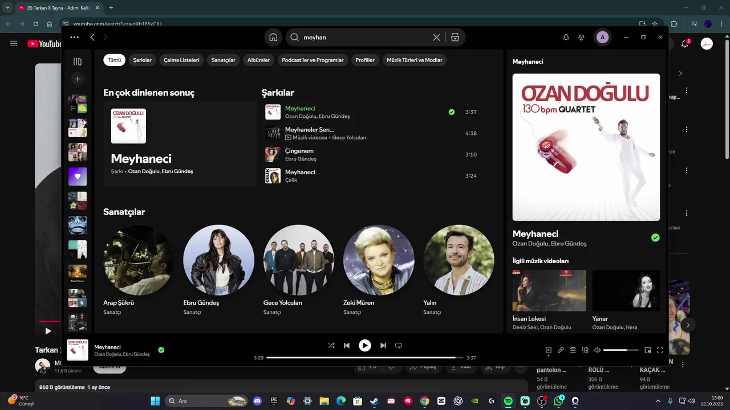Image resolution: width=730 pixels, height=410 pixels.
Task: Click the Chrome new tab plus button
Action: tap(111, 8)
